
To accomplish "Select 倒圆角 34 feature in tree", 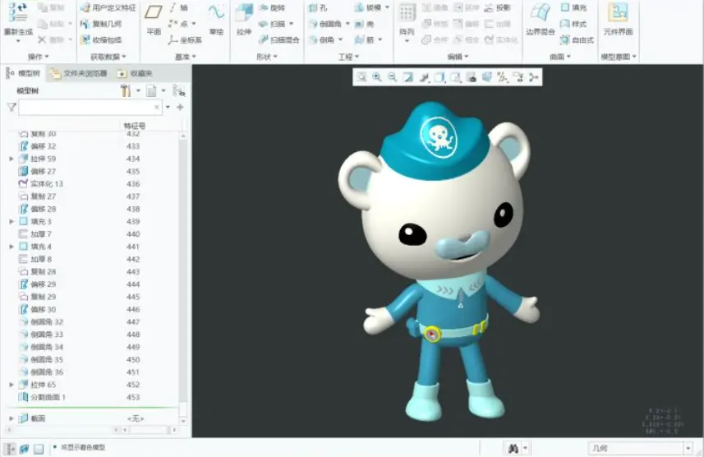I will (41, 347).
